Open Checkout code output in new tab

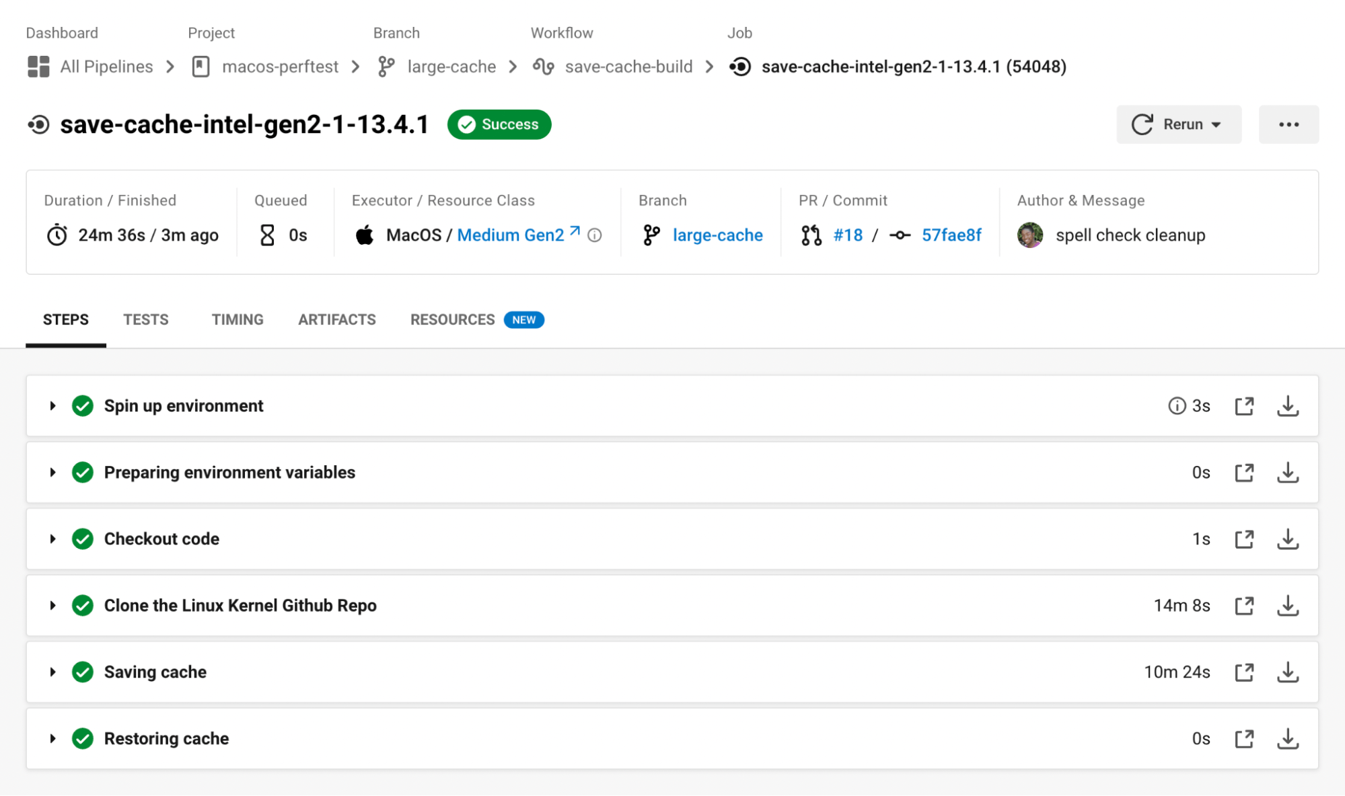pos(1244,539)
